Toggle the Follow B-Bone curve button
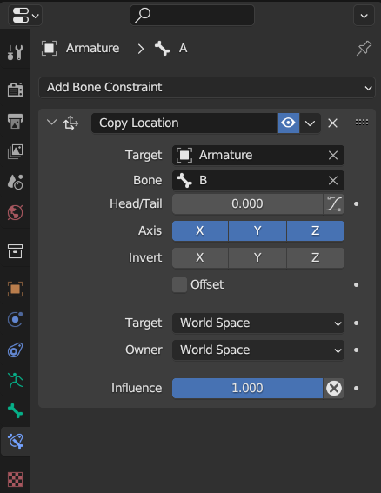Image resolution: width=381 pixels, height=493 pixels. (333, 204)
